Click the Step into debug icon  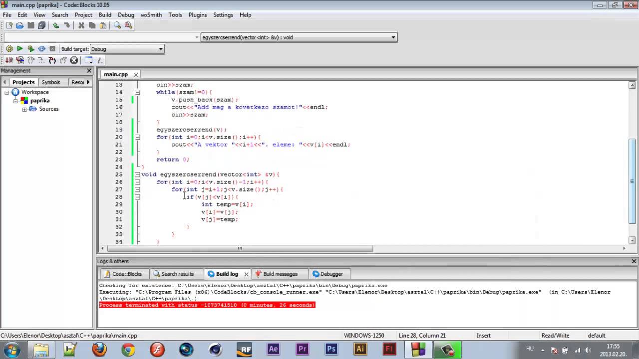click(52, 60)
